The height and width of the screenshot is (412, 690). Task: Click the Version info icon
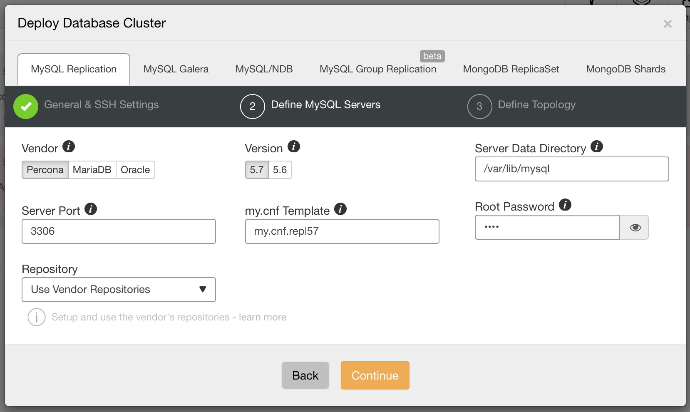(294, 146)
